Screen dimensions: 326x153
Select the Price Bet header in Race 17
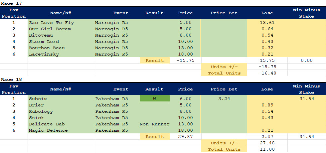(x=224, y=13)
